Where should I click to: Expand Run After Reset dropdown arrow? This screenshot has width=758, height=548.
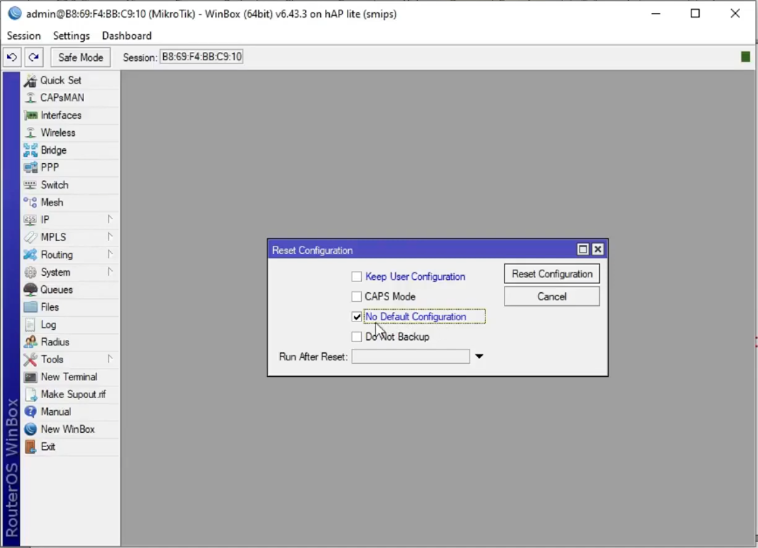pyautogui.click(x=479, y=357)
